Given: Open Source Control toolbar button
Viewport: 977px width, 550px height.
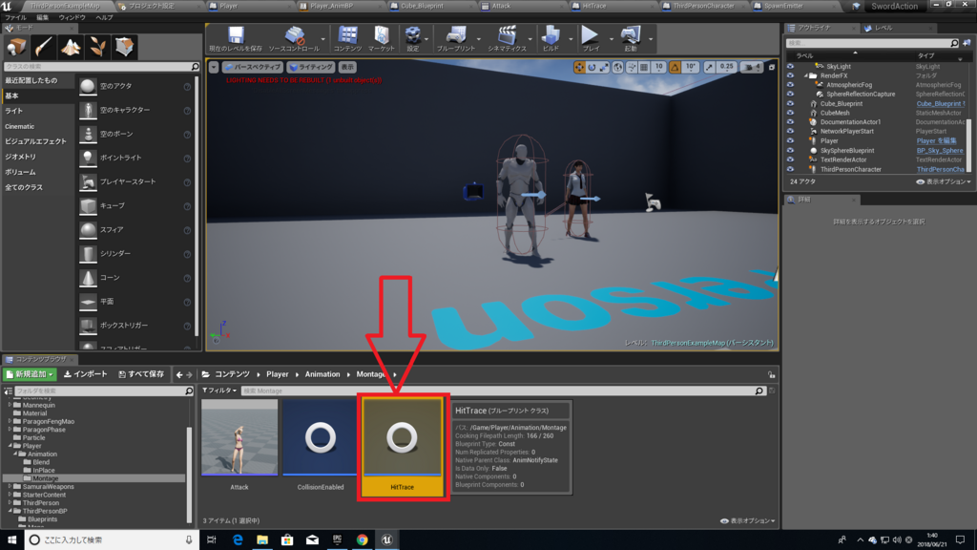Looking at the screenshot, I should (294, 38).
